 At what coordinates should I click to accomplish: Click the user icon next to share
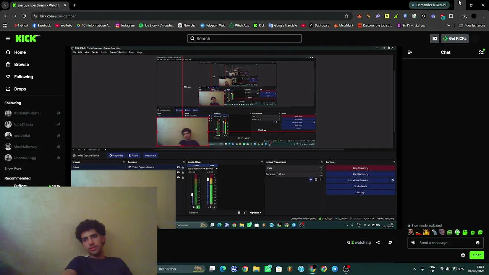click(390, 243)
